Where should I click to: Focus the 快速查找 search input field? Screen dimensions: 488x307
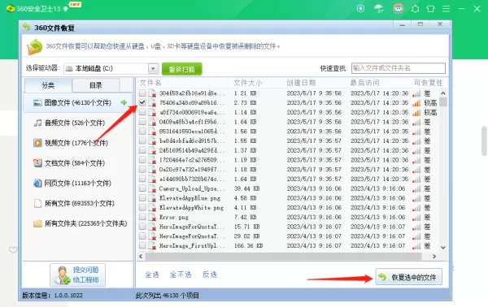coord(399,68)
